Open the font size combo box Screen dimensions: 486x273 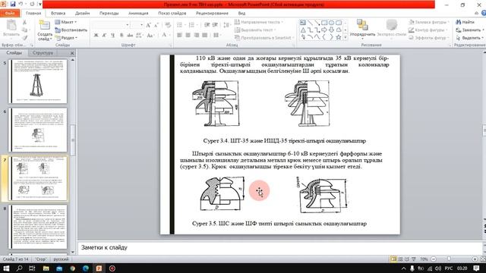pyautogui.click(x=137, y=25)
